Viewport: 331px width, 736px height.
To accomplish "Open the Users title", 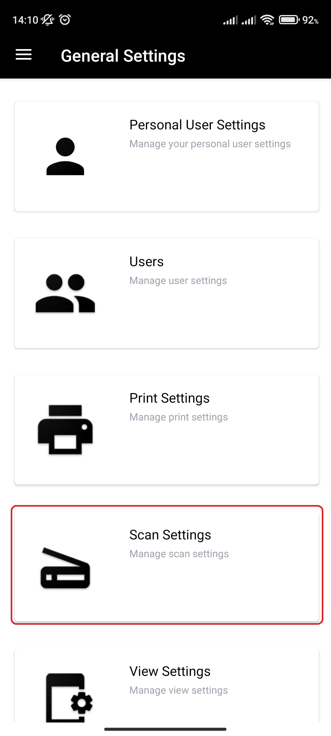I will click(146, 262).
